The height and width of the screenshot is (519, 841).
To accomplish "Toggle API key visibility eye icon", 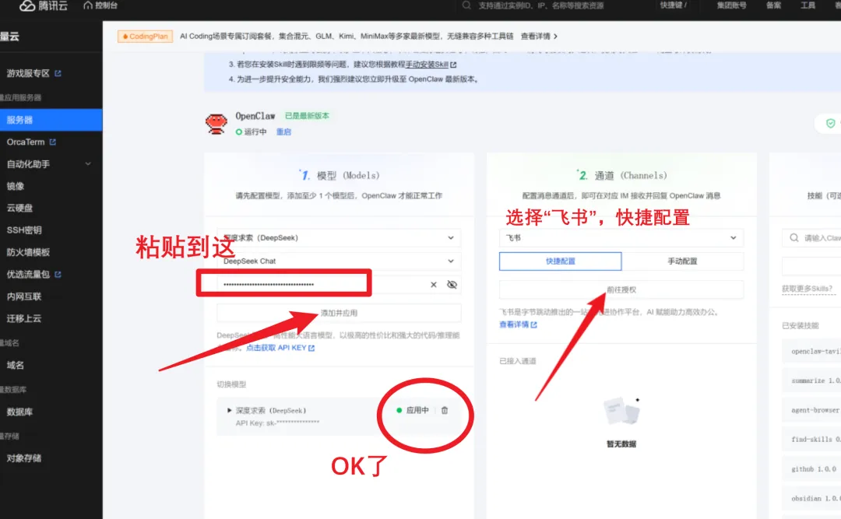I will [x=452, y=285].
